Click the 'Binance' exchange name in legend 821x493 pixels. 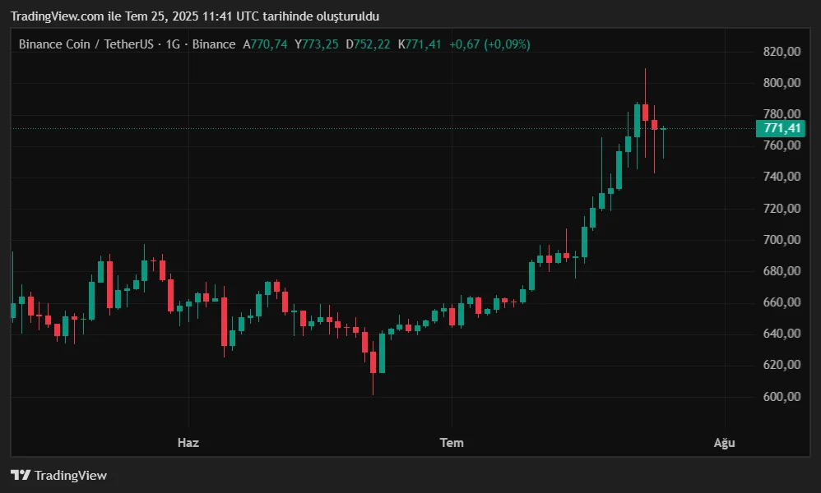coord(214,44)
